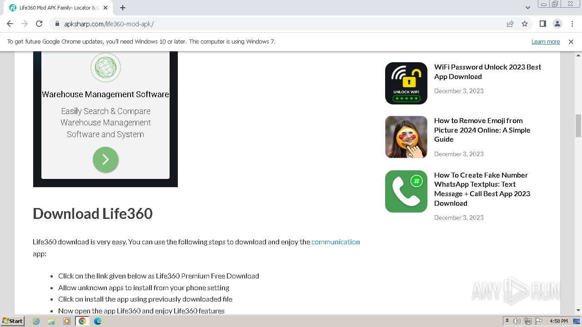This screenshot has height=327, width=582.
Task: Open How To Create Fake Number WhatsApp article
Action: [482, 189]
